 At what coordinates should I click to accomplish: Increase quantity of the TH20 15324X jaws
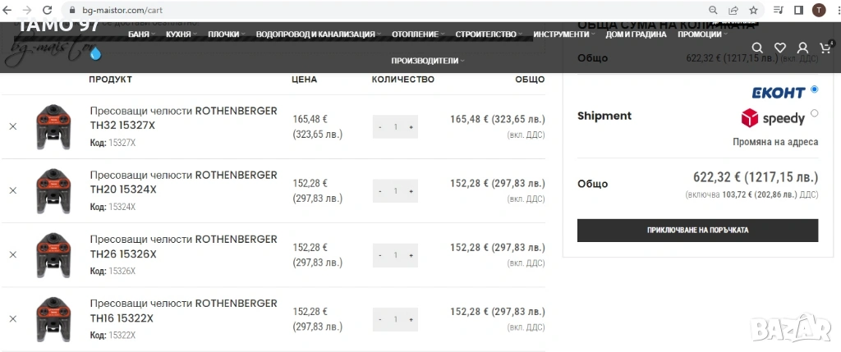click(411, 191)
